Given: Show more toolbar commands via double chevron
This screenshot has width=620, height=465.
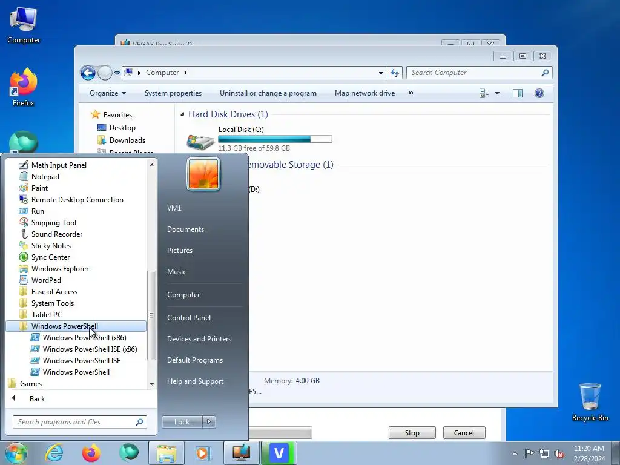Looking at the screenshot, I should 411,93.
